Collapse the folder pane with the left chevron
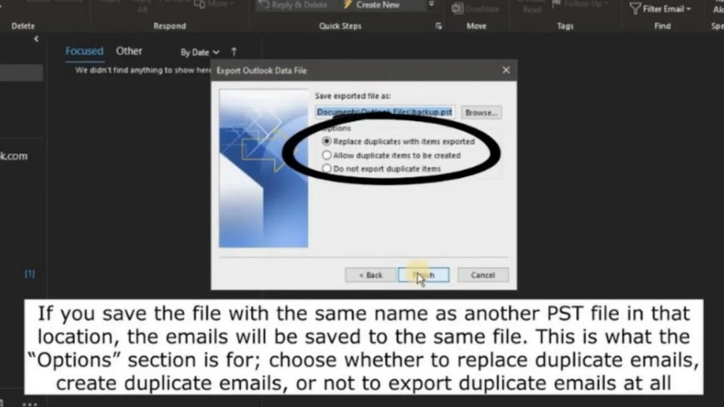This screenshot has width=724, height=407. tap(36, 38)
